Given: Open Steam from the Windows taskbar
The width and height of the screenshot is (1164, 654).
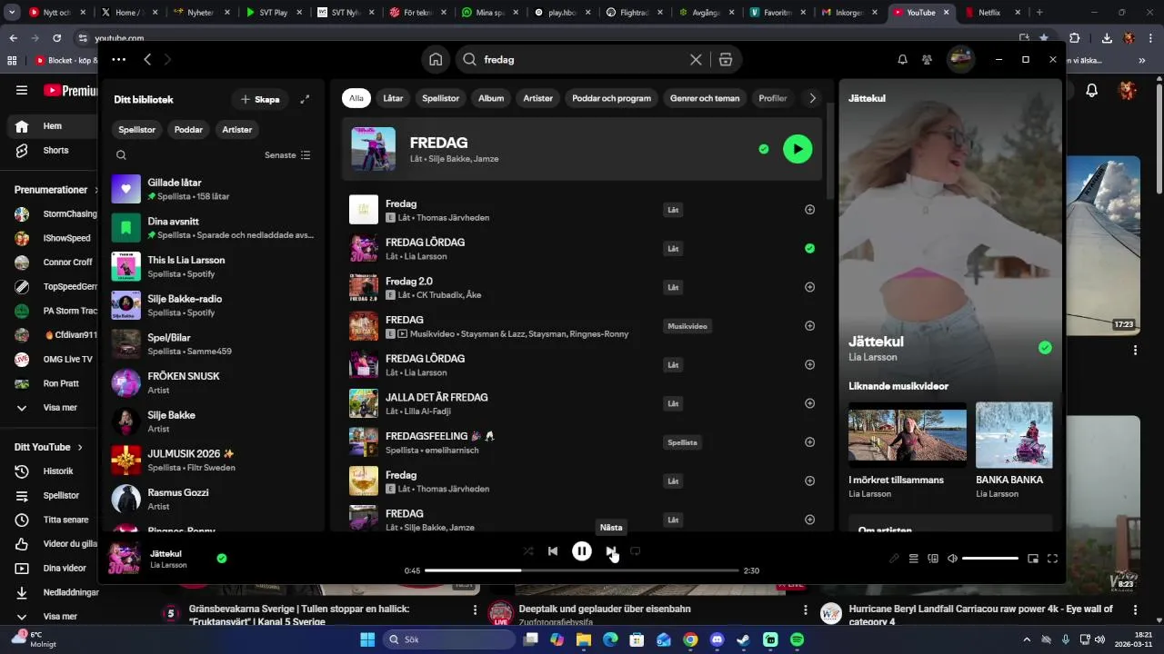Looking at the screenshot, I should click(743, 639).
